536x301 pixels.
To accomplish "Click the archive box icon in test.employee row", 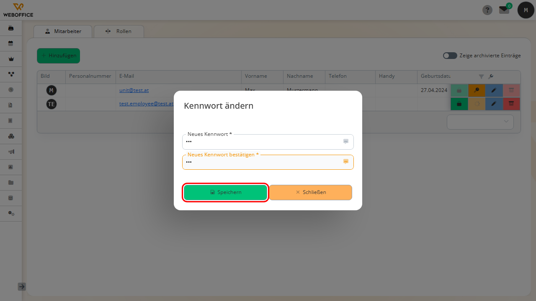I will (511, 104).
